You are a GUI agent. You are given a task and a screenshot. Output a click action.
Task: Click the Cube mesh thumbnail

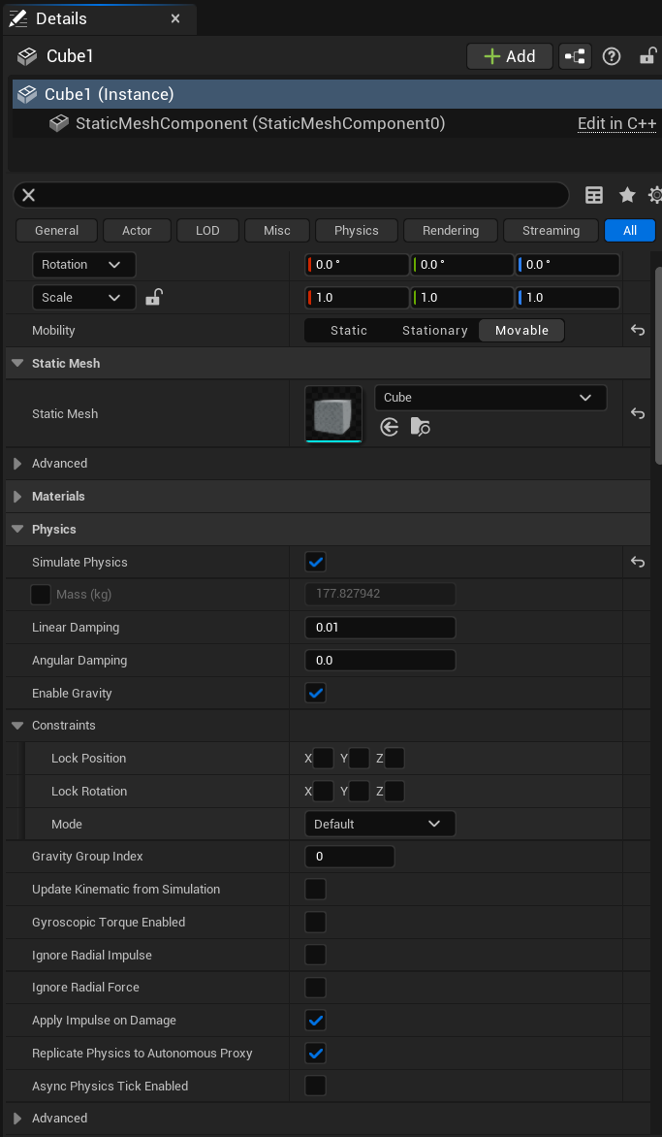(x=333, y=413)
